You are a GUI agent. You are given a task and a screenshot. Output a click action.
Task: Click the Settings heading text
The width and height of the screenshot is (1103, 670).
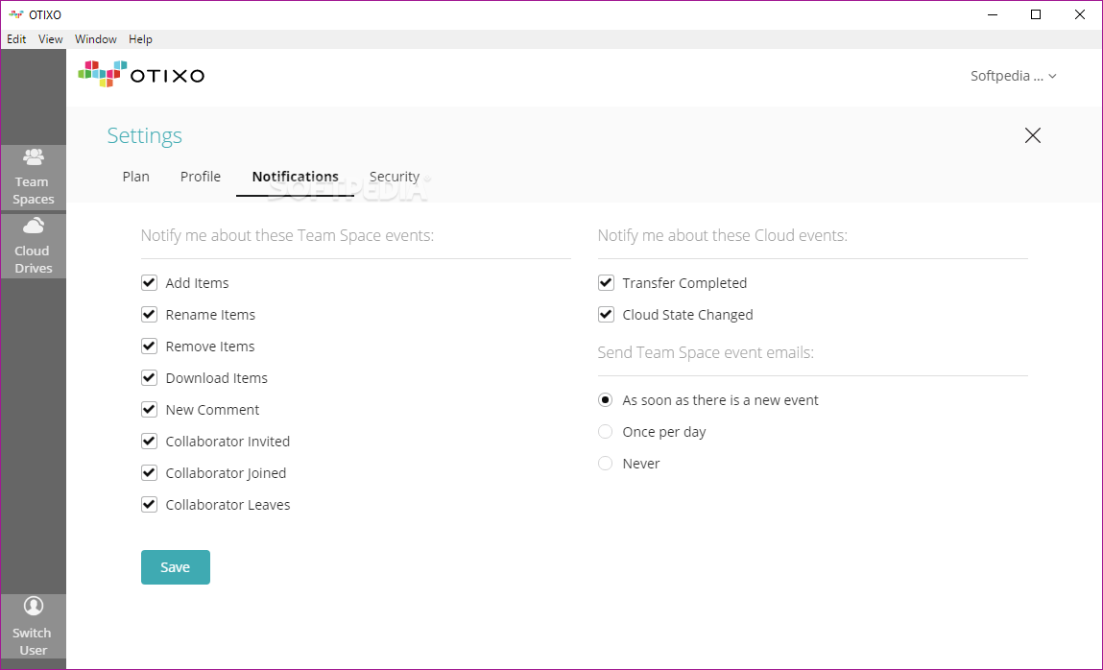(x=144, y=135)
